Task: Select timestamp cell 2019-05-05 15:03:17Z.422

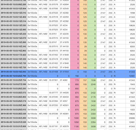Action: click(14, 55)
